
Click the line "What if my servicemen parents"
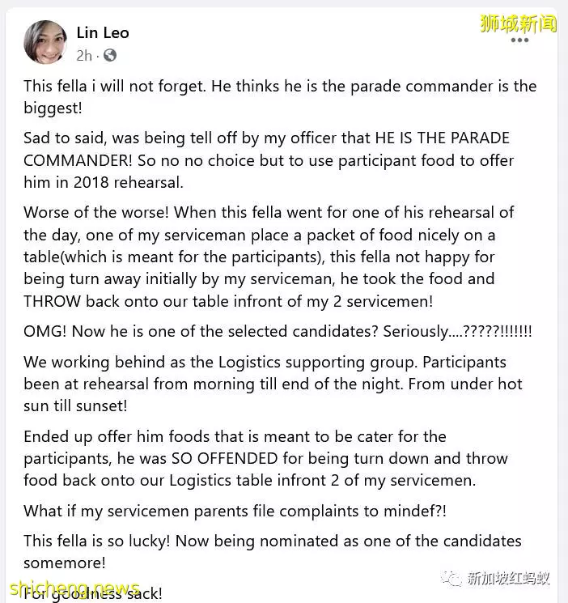[235, 511]
